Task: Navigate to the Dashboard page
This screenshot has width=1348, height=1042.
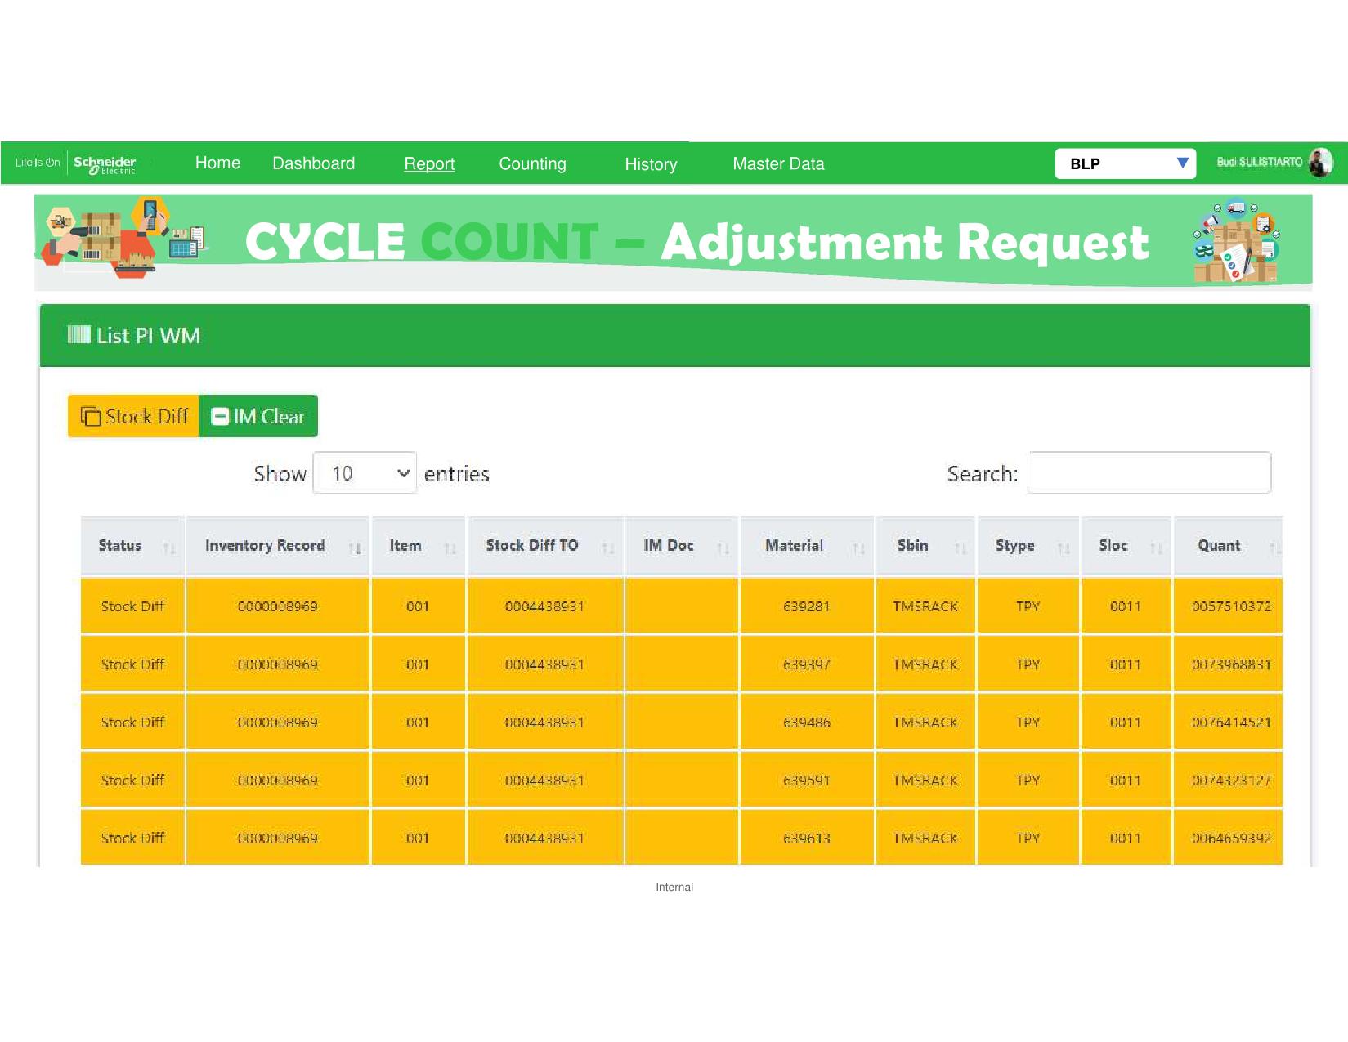Action: point(313,163)
